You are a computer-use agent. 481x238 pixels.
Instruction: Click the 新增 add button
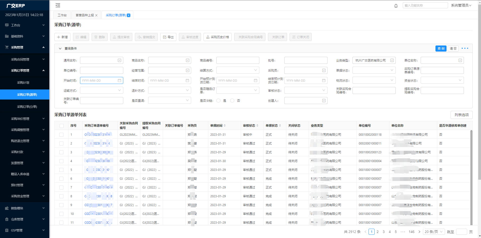pos(62,37)
